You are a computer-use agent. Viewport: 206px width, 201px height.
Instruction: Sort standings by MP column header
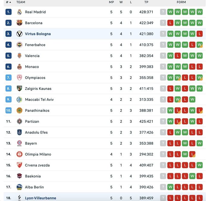click(111, 2)
